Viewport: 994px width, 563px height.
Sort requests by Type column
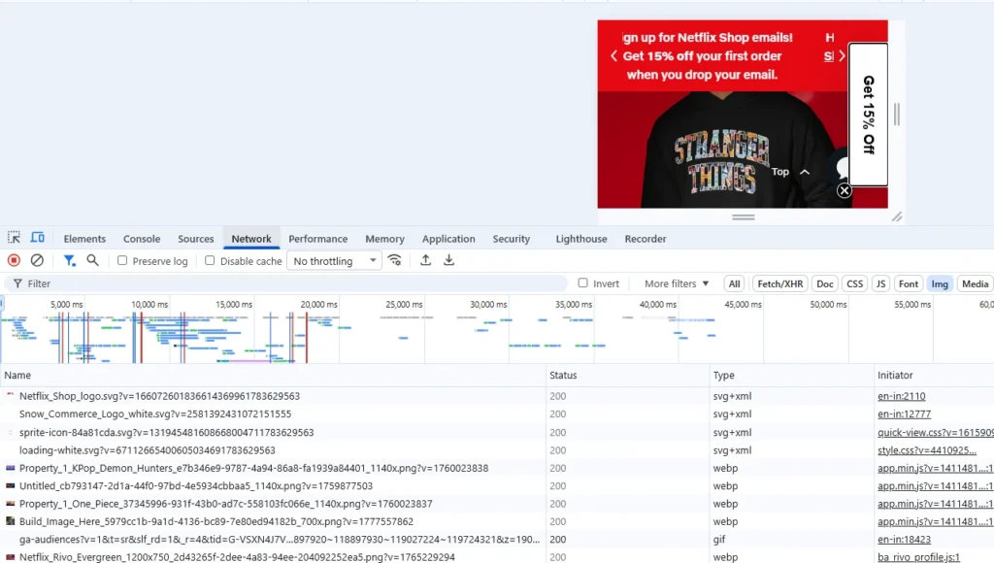[791, 376]
